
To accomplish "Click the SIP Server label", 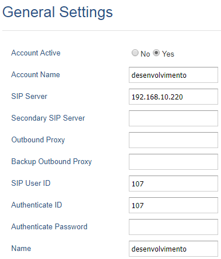I will (x=29, y=96).
